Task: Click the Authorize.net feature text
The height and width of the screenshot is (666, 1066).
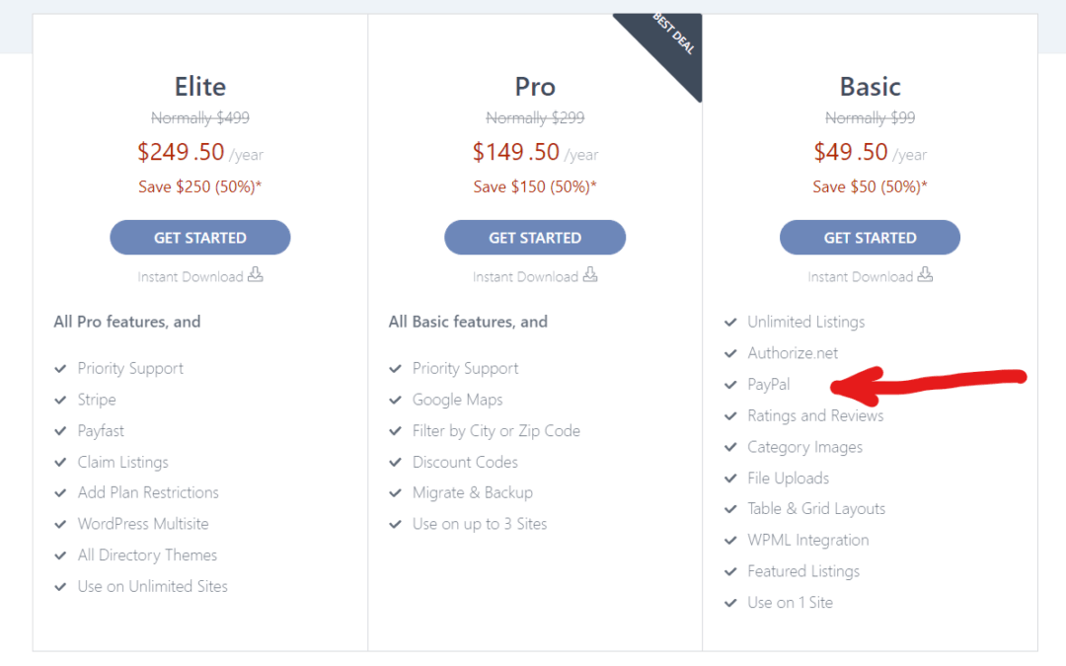Action: 793,353
